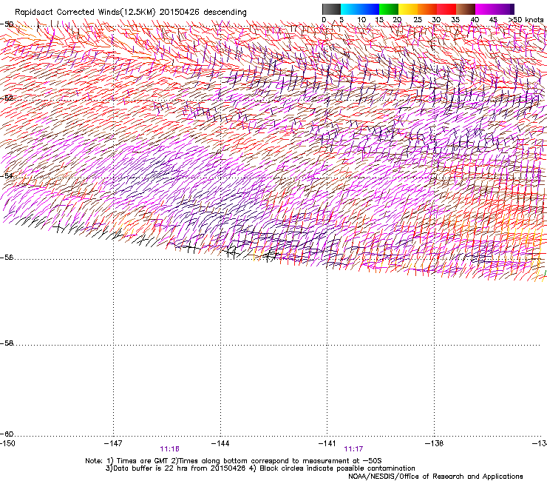Click the -150 longitude axis label
Image resolution: width=547 pixels, height=481 pixels.
click(7, 443)
